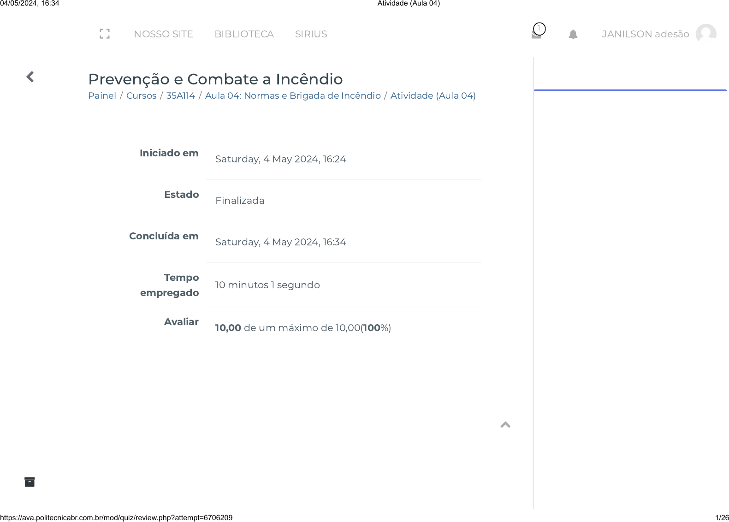Viewport: 729px width, 522px height.
Task: Open the notifications bell
Action: (x=573, y=35)
